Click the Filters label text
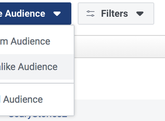 [114, 13]
